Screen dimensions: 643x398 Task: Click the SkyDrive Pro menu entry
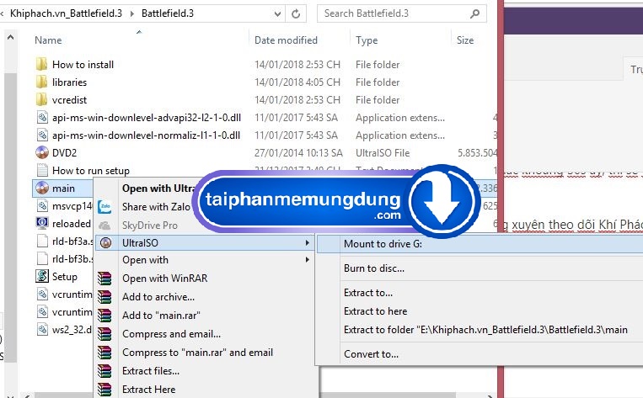pyautogui.click(x=150, y=226)
